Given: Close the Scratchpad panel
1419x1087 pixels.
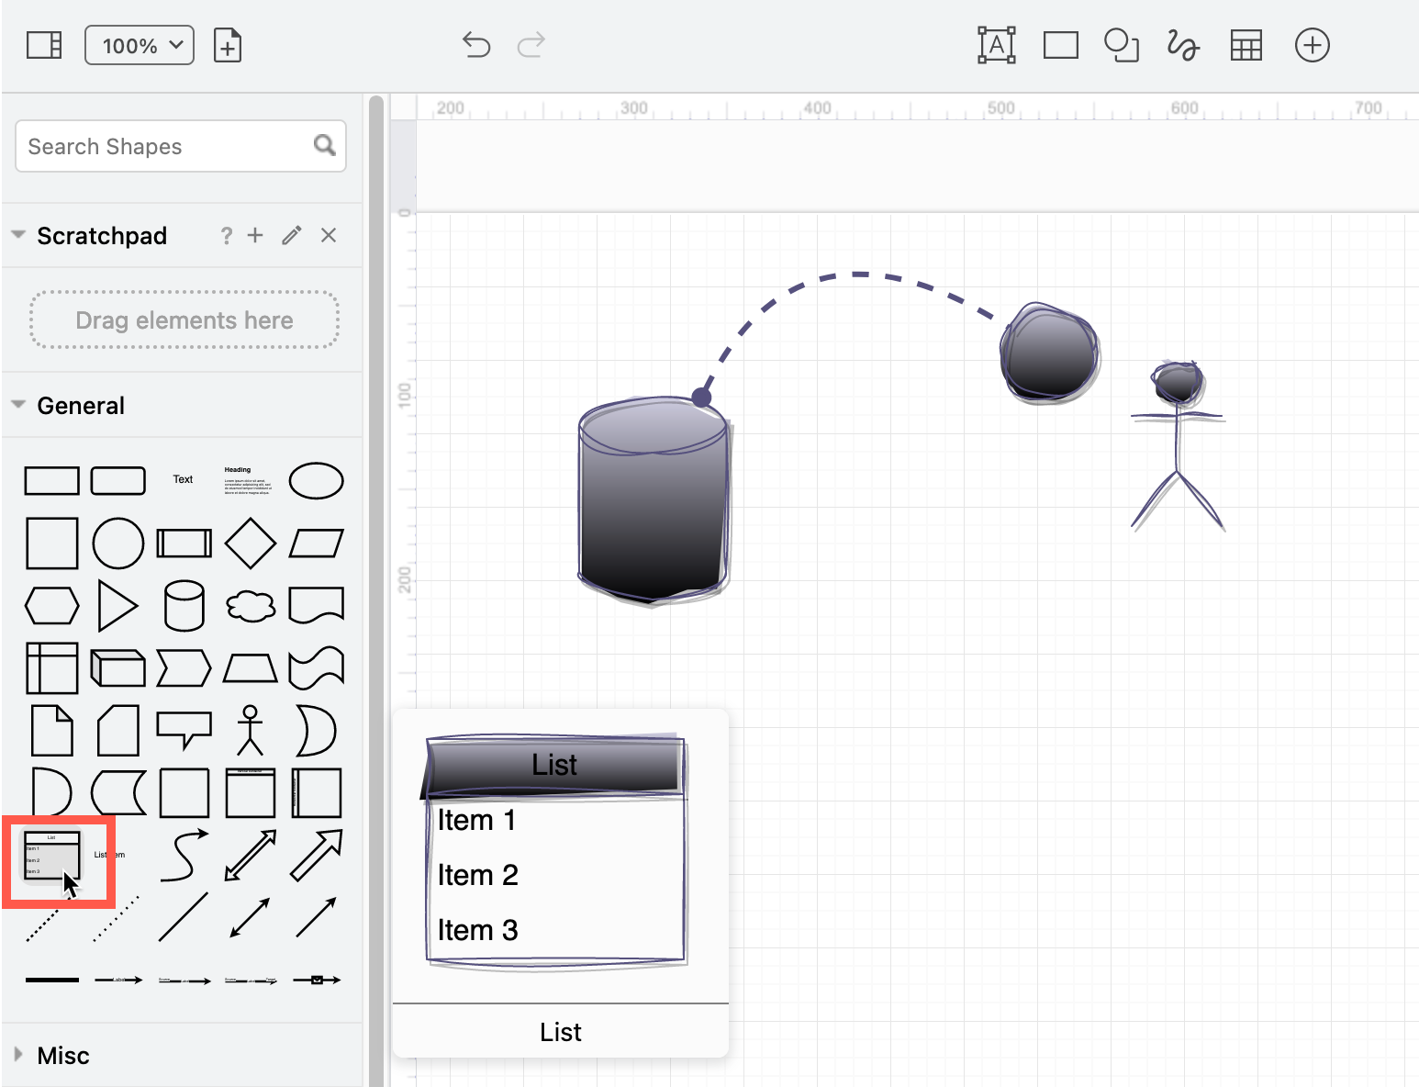Looking at the screenshot, I should [x=329, y=235].
